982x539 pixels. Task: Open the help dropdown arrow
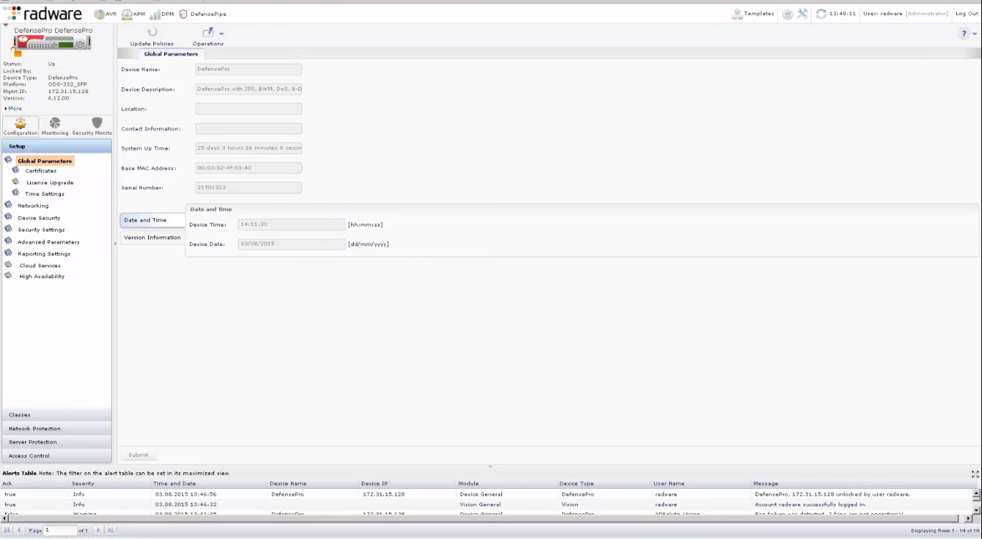point(975,34)
